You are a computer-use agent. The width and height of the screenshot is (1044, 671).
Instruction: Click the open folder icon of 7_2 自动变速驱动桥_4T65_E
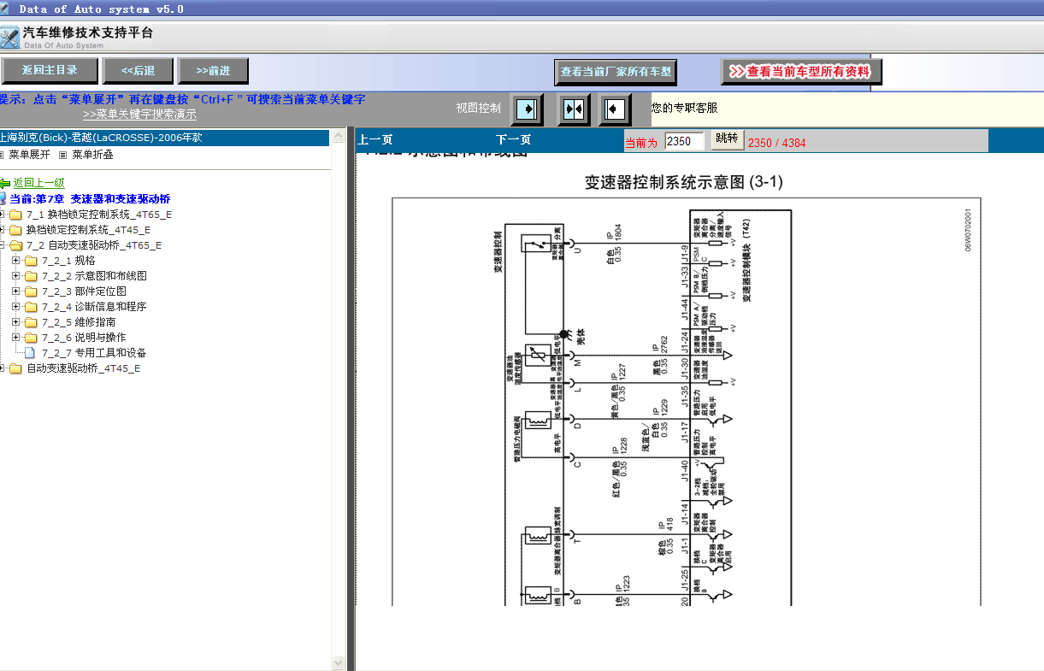(x=15, y=245)
